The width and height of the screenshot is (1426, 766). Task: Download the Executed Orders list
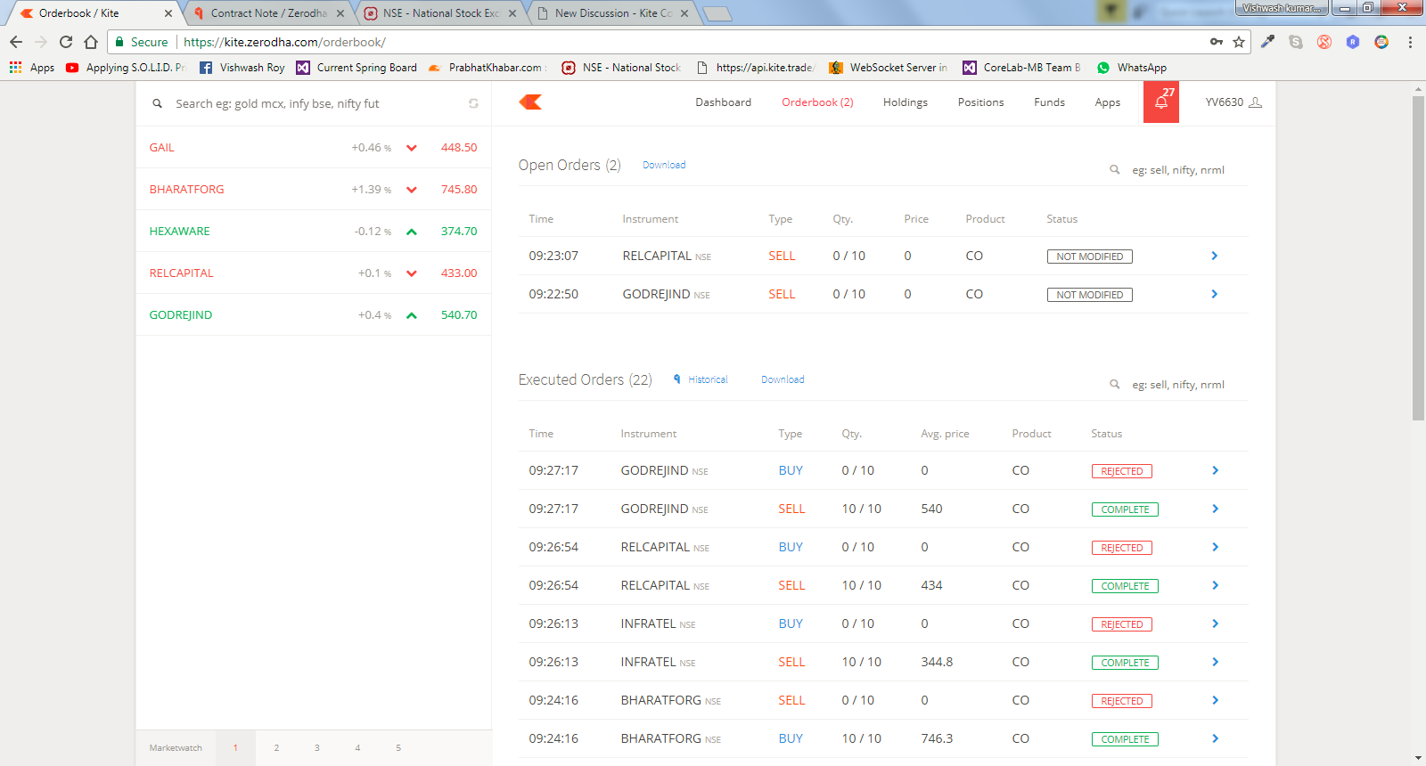coord(783,379)
